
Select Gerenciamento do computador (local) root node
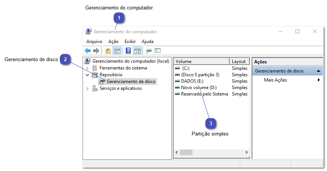(131, 61)
